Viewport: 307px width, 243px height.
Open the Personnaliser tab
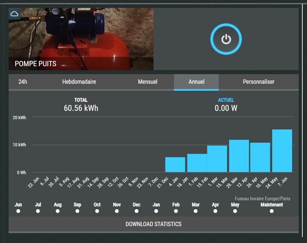[259, 82]
